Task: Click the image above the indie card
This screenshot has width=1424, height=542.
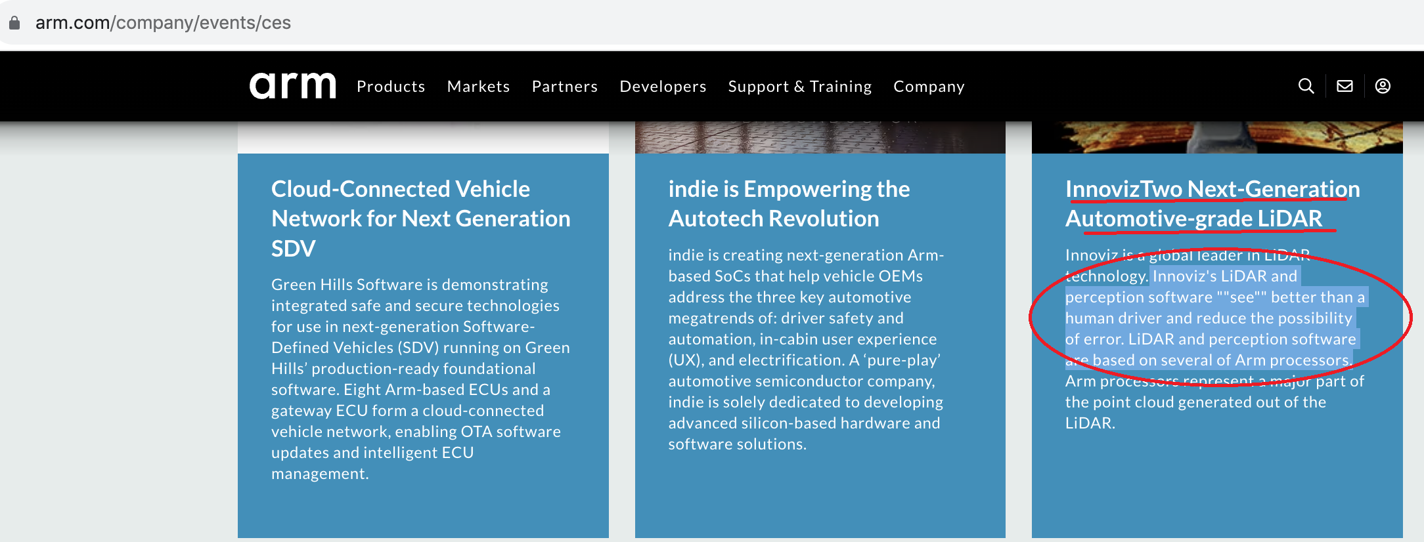Action: point(820,137)
